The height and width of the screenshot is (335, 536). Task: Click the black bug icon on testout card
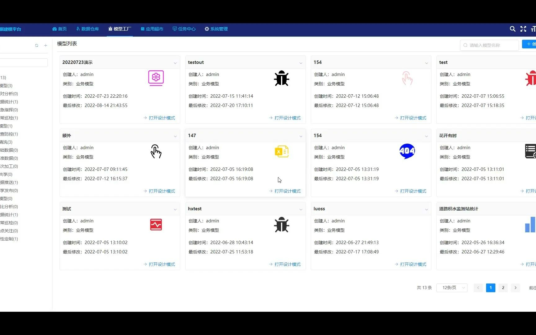coord(282,78)
